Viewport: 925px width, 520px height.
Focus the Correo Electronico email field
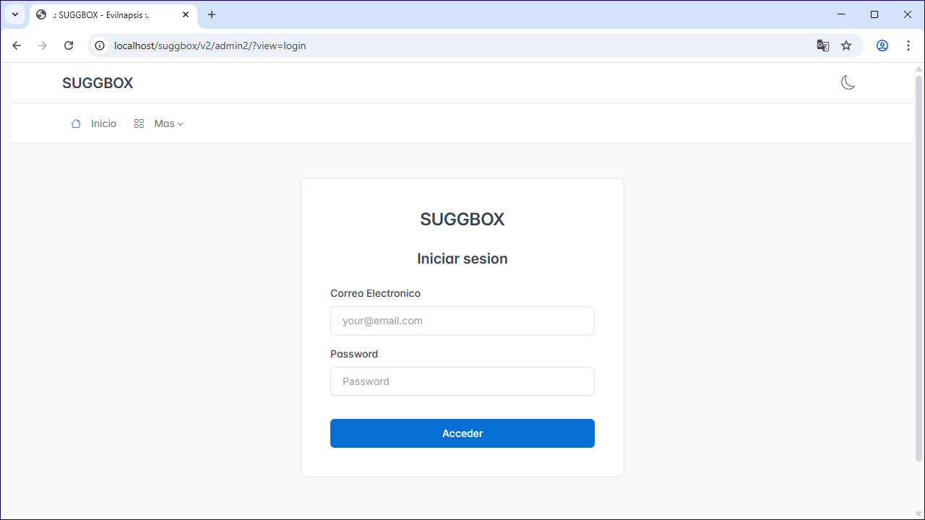[x=462, y=321]
